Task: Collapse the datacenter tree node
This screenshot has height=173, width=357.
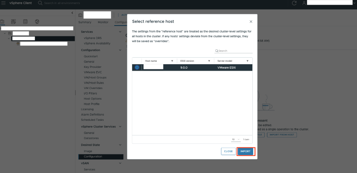Action: 5,34
